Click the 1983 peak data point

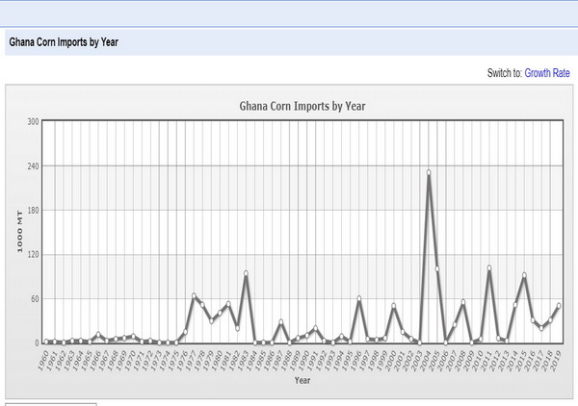coord(246,273)
